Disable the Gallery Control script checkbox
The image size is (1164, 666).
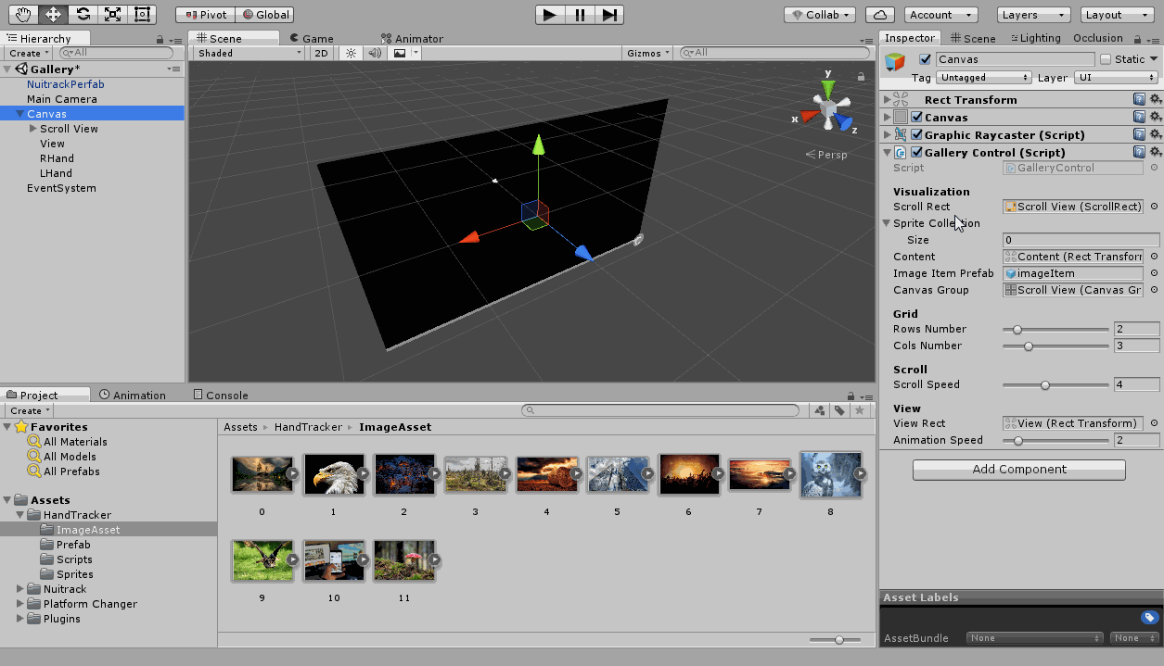pyautogui.click(x=917, y=153)
